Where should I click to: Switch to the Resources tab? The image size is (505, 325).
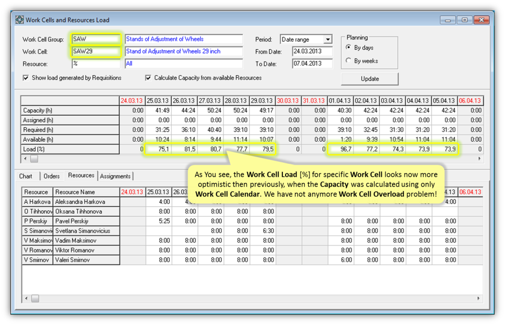(x=81, y=175)
